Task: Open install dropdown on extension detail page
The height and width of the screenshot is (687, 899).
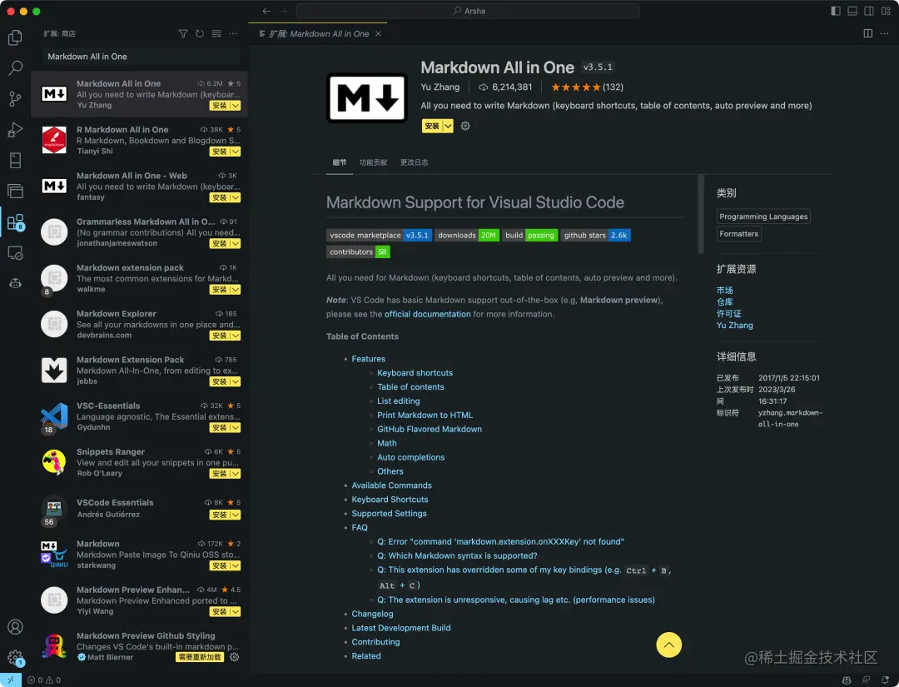Action: (448, 127)
